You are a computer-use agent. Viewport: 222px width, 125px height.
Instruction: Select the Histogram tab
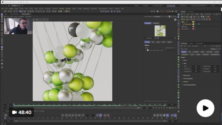(x=156, y=23)
